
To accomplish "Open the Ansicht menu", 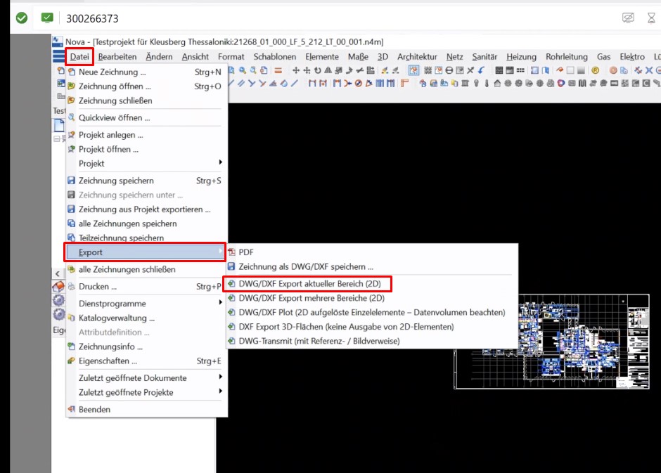I will [195, 56].
